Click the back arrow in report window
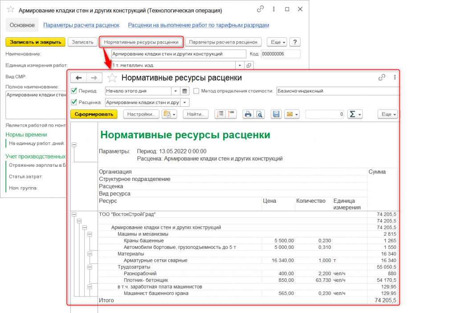The height and width of the screenshot is (313, 456). [78, 78]
